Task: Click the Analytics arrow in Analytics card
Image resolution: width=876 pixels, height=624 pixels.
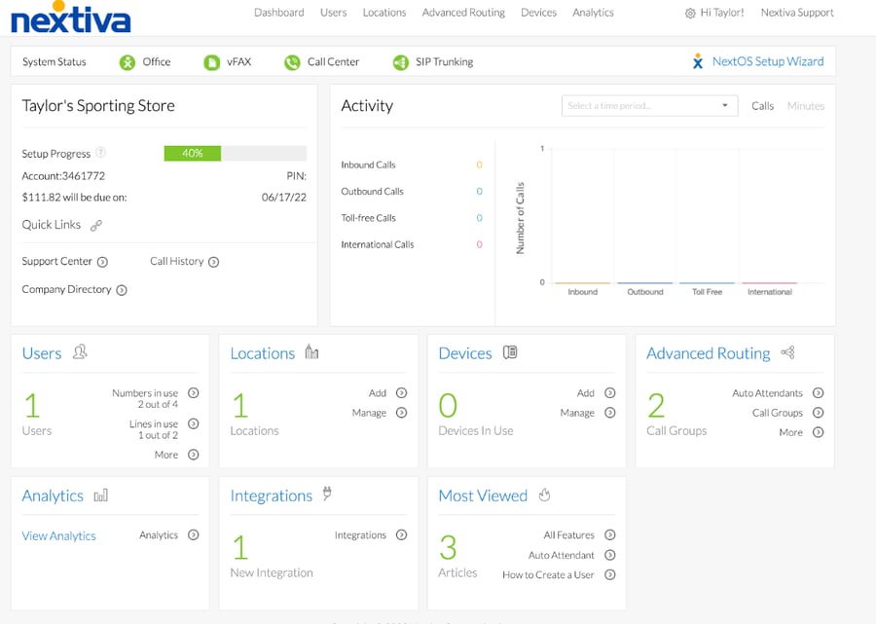Action: click(x=194, y=534)
